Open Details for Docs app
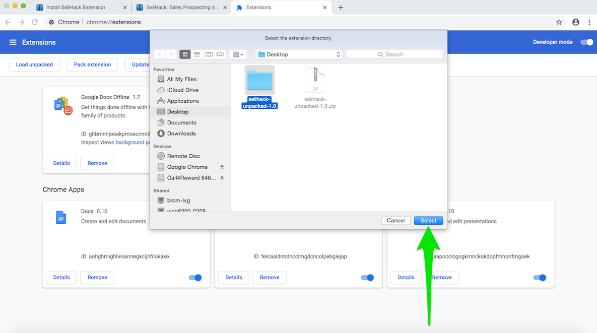The height and width of the screenshot is (333, 597). pos(61,278)
